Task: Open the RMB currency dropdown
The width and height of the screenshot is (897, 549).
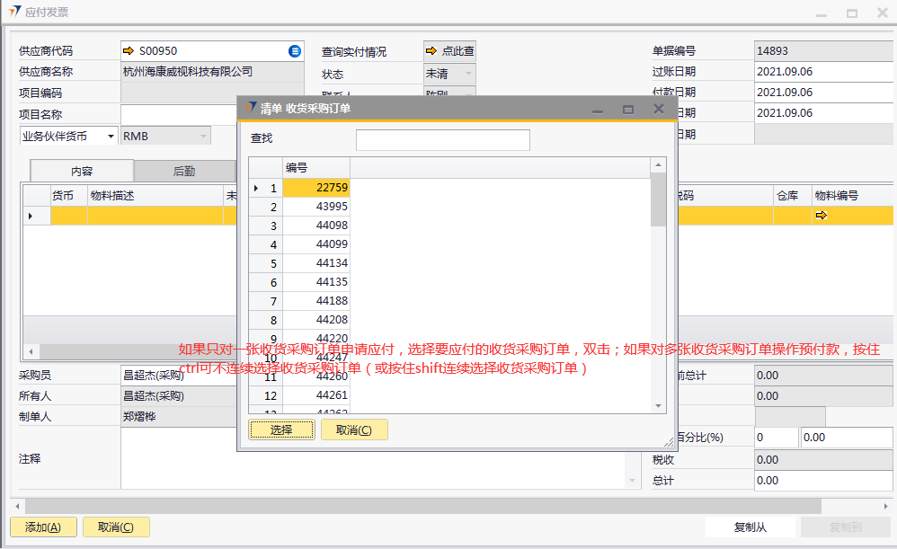Action: [203, 137]
